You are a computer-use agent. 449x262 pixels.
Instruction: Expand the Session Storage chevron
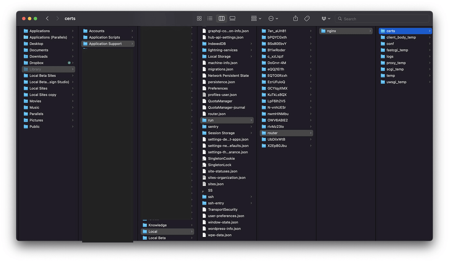[x=251, y=133]
